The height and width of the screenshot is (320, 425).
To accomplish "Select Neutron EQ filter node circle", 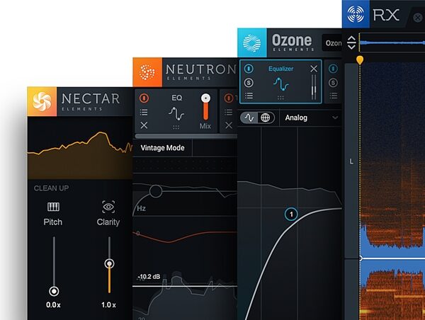I will click(x=156, y=191).
